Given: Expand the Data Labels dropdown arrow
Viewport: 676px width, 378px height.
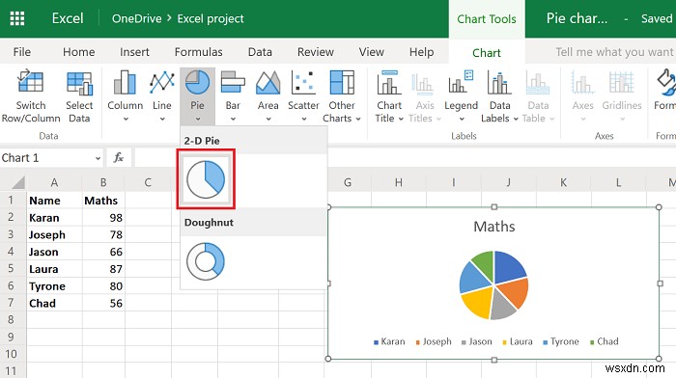Looking at the screenshot, I should [515, 119].
